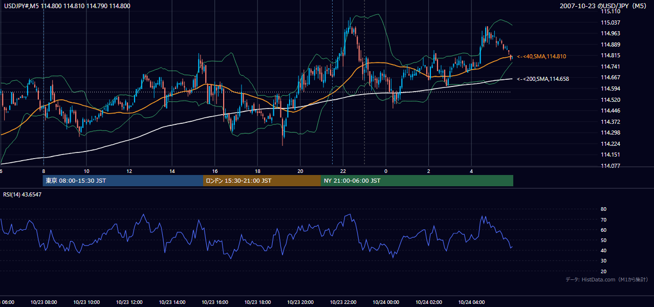Open the HistData.com data source credit
The image size is (654, 307).
[607, 279]
